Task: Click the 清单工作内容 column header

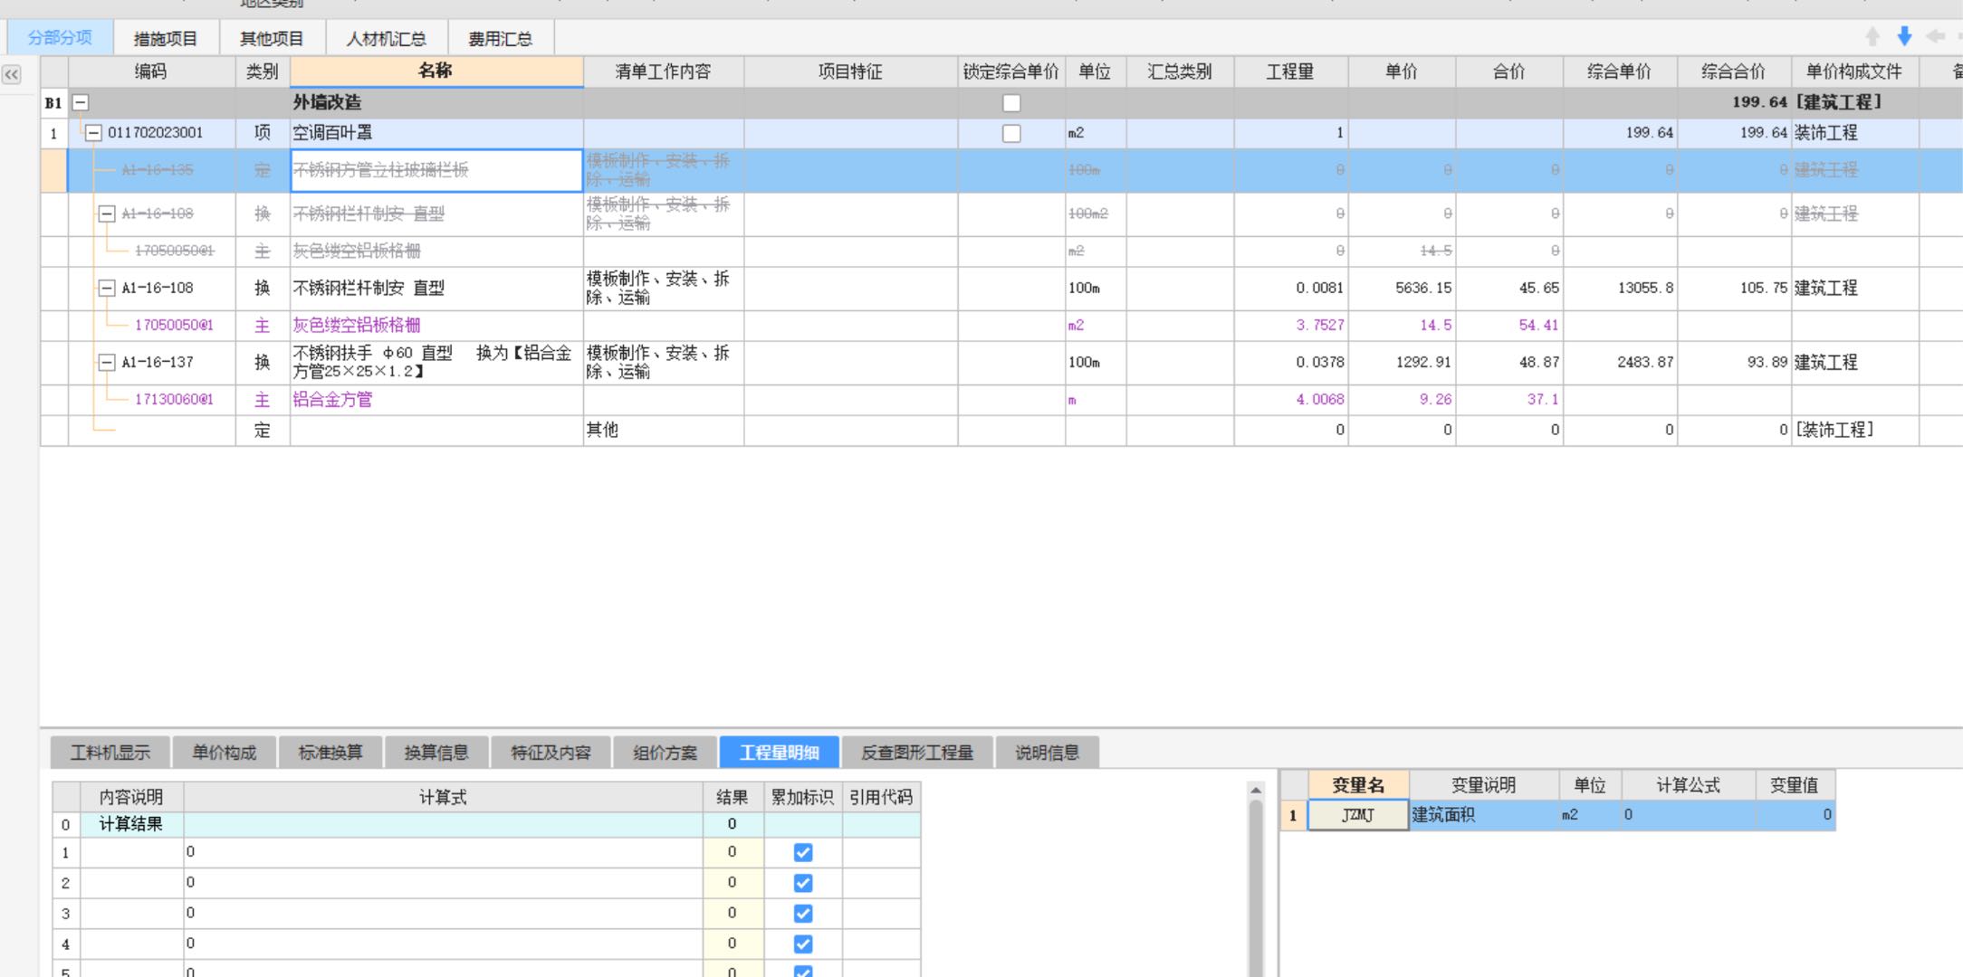Action: (664, 71)
